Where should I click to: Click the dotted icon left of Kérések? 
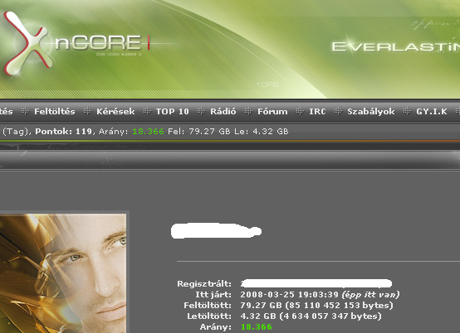click(x=87, y=111)
